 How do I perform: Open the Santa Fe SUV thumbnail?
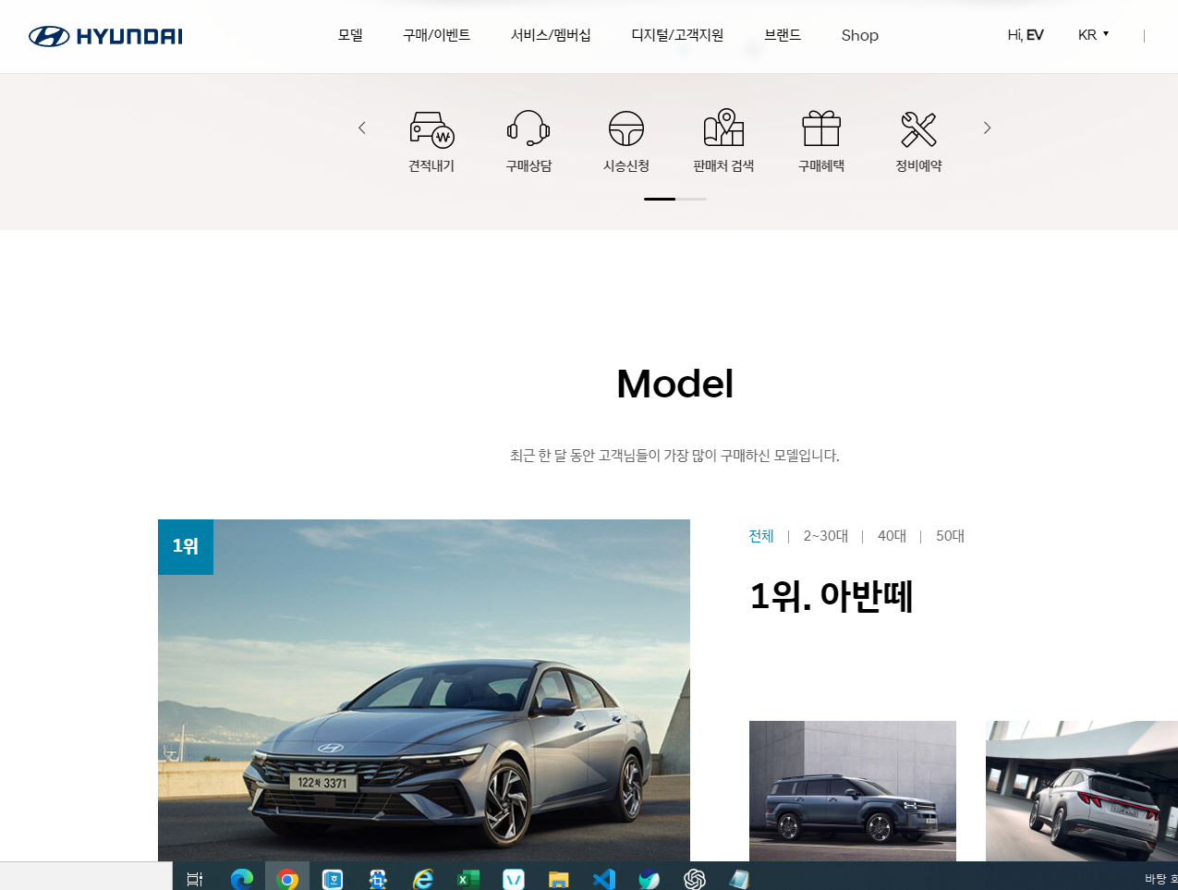click(x=853, y=791)
